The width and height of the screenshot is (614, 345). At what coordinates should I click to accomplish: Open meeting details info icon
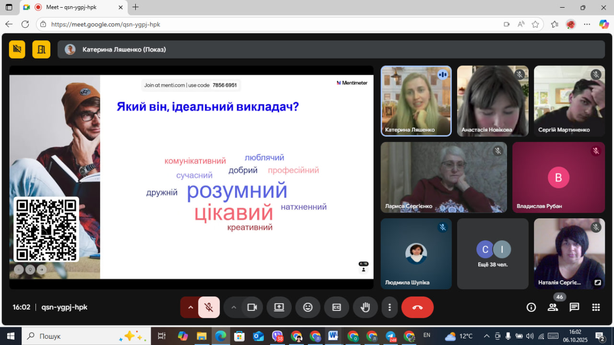click(531, 308)
